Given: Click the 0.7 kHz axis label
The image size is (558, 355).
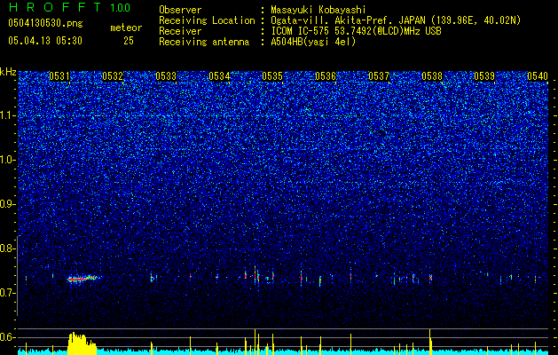Looking at the screenshot, I should coord(8,293).
